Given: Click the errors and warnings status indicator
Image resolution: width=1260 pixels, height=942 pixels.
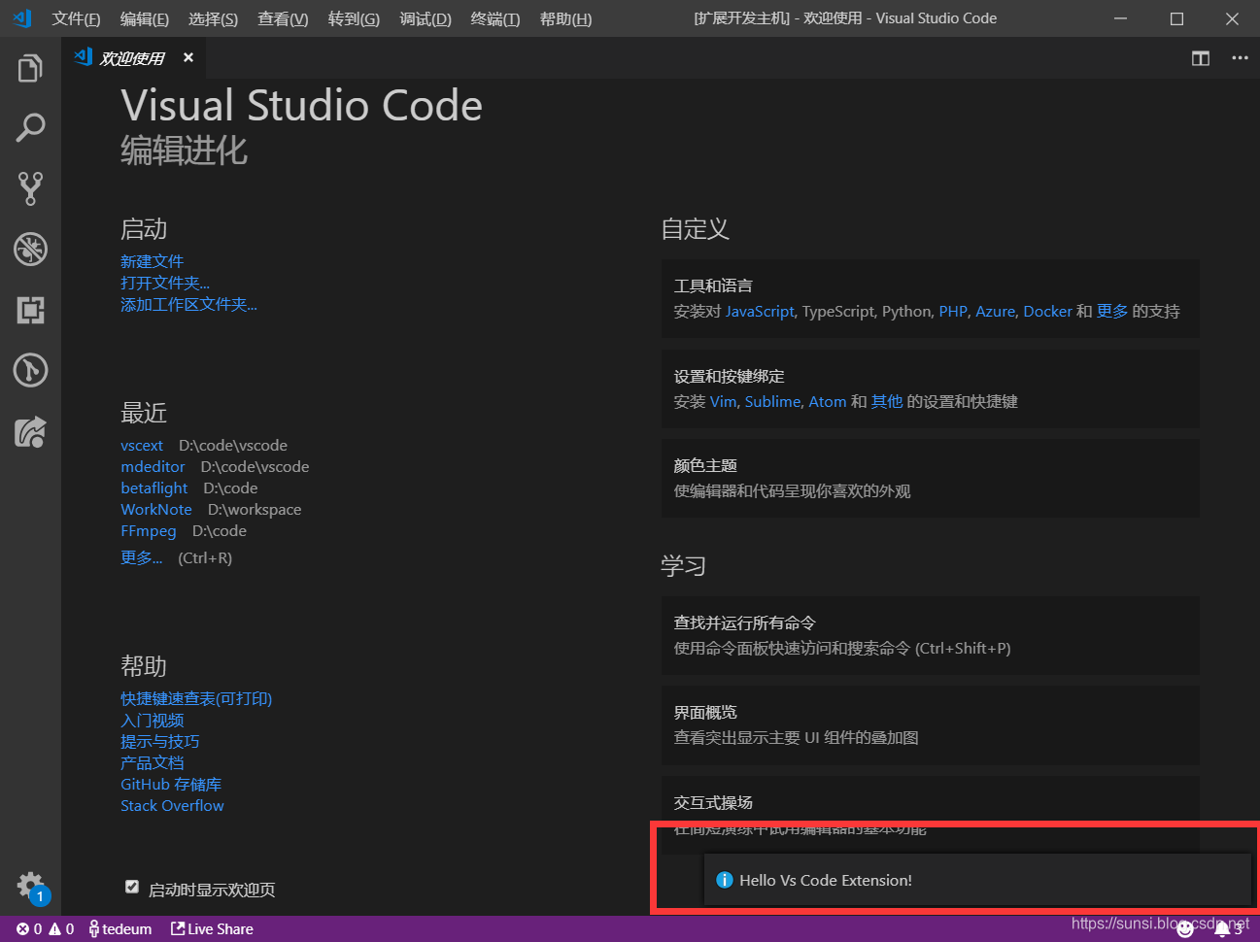Looking at the screenshot, I should [45, 929].
